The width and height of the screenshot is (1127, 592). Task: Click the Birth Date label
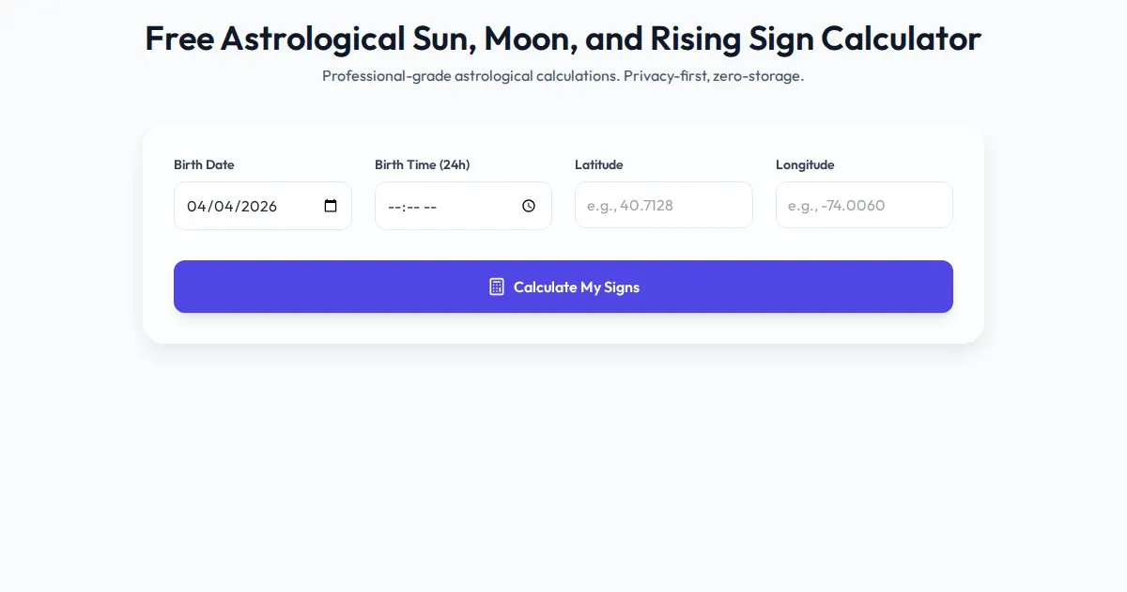point(204,164)
